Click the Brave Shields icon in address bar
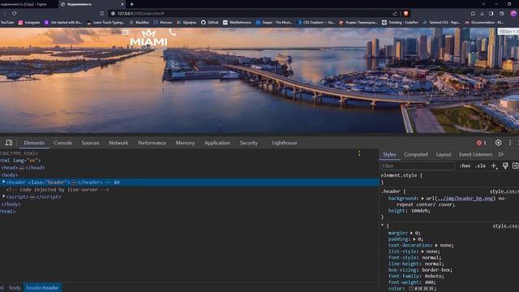519x292 pixels. click(405, 14)
